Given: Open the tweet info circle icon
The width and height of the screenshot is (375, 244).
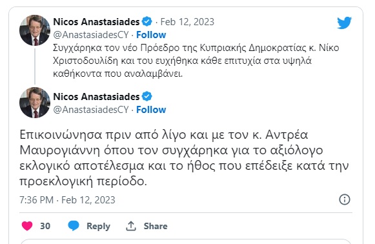Looking at the screenshot, I should [x=345, y=199].
